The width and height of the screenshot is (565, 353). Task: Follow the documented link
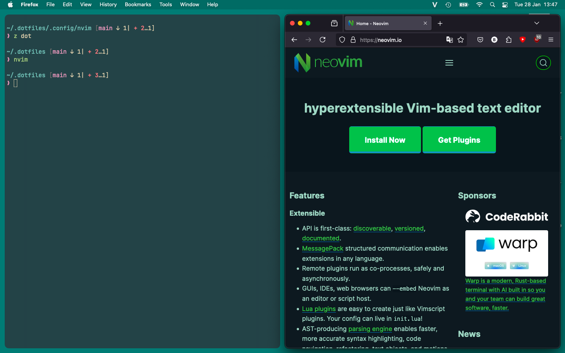click(321, 238)
